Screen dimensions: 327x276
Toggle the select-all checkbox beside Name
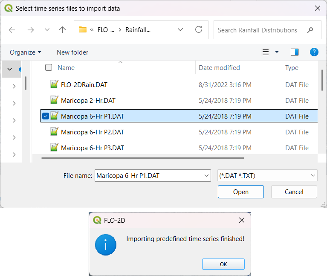(49, 67)
